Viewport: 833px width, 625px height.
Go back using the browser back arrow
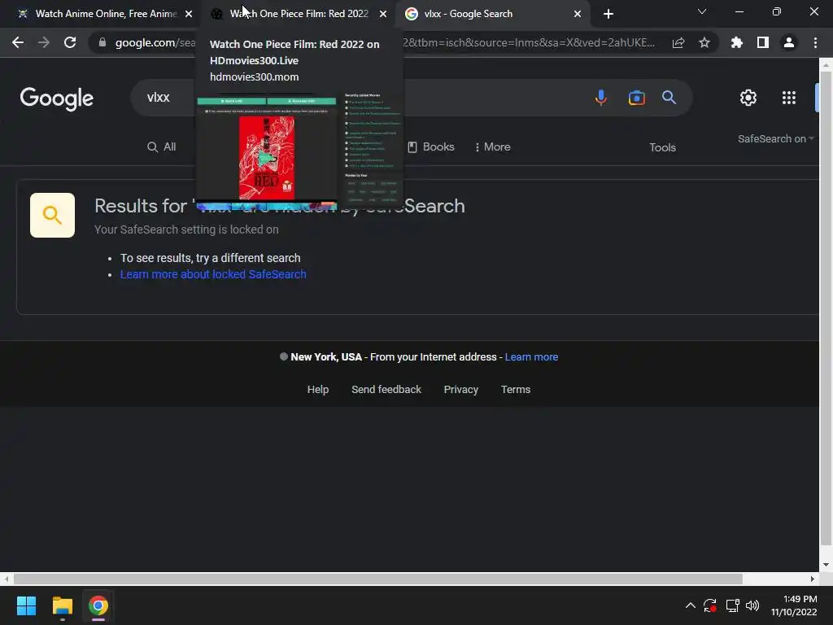click(18, 42)
